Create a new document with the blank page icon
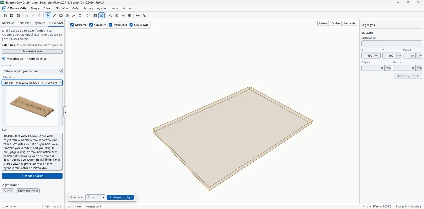This screenshot has width=424, height=209. pos(5,16)
